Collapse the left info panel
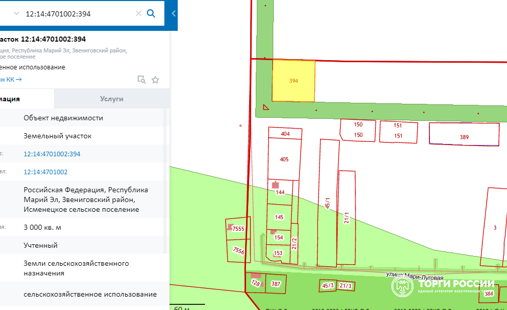 coord(173,13)
